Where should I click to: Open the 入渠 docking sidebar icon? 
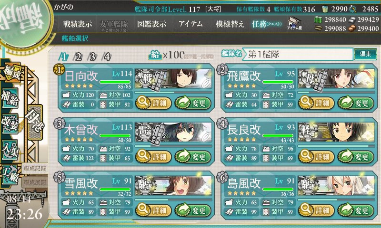click(10, 149)
